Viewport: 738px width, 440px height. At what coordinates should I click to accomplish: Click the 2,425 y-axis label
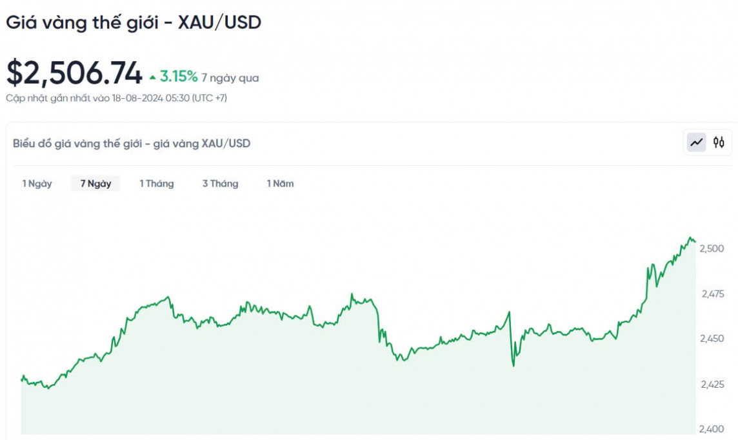712,385
